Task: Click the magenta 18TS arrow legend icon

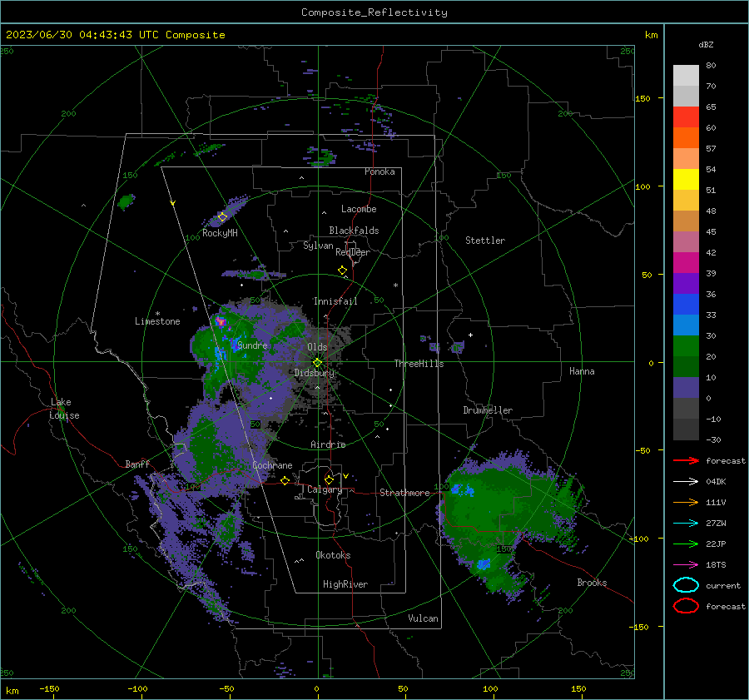Action: (x=686, y=565)
